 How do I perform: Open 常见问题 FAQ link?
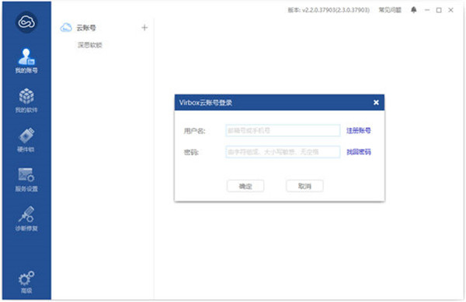[390, 10]
